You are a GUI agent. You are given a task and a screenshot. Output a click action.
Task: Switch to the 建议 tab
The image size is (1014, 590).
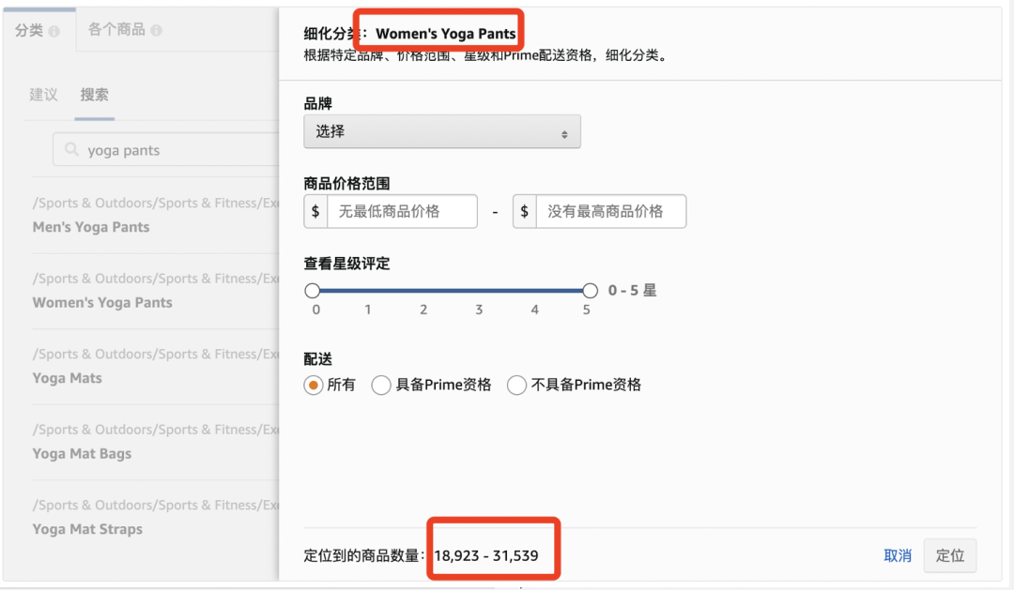point(41,94)
